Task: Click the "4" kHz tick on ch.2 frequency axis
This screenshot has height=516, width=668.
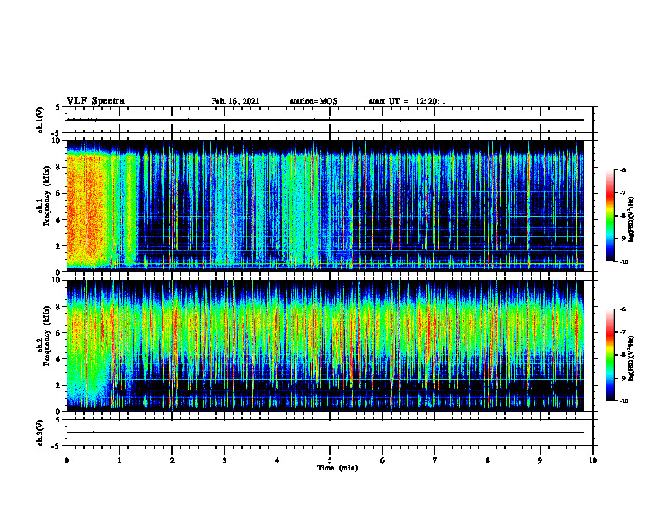Action: pos(59,359)
